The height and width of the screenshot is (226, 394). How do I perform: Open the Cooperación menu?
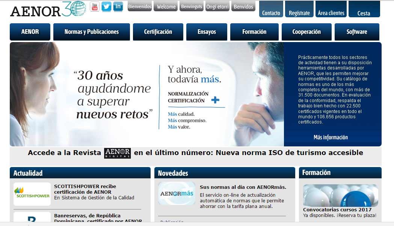click(x=306, y=32)
